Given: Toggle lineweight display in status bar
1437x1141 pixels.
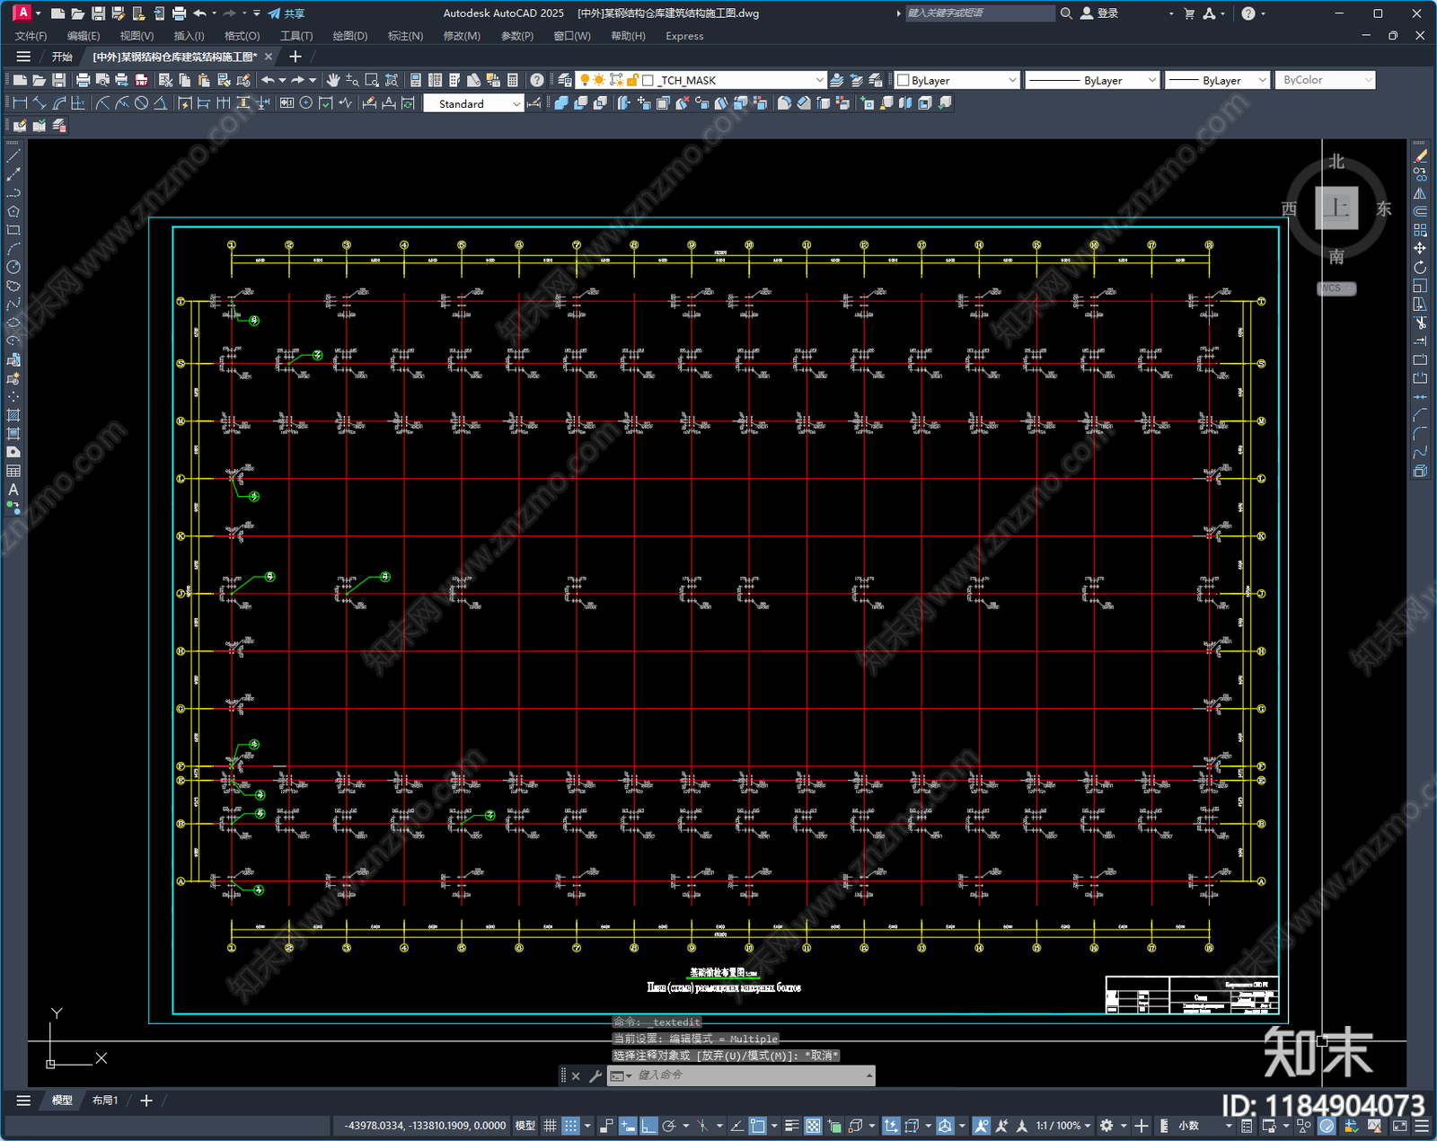Looking at the screenshot, I should tap(791, 1126).
